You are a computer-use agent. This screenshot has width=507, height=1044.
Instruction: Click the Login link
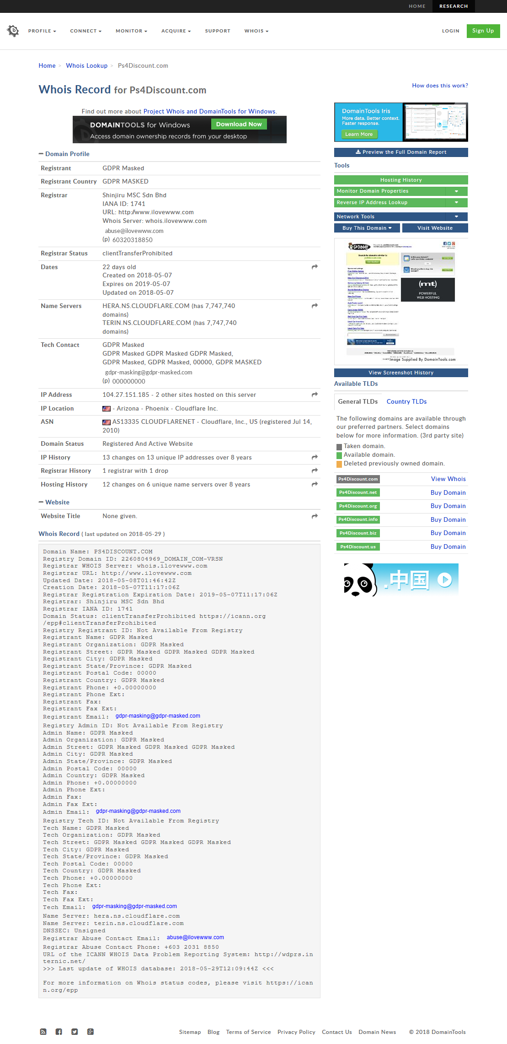[x=450, y=31]
